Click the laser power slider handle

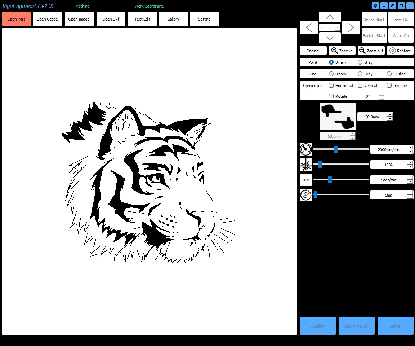click(320, 165)
